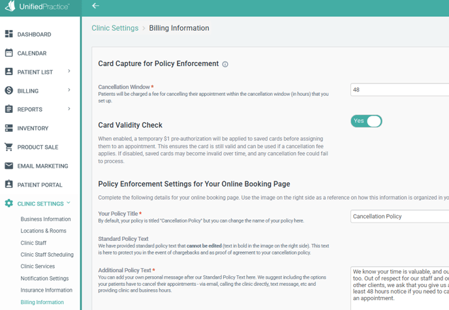Open Business Information settings page
The height and width of the screenshot is (310, 449).
tap(46, 219)
